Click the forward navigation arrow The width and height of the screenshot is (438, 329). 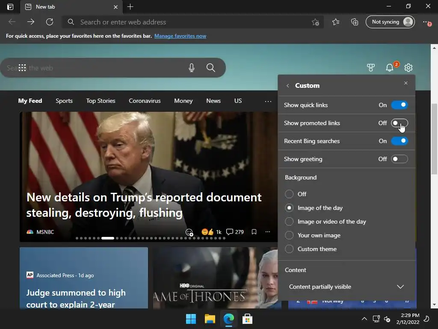pyautogui.click(x=31, y=22)
